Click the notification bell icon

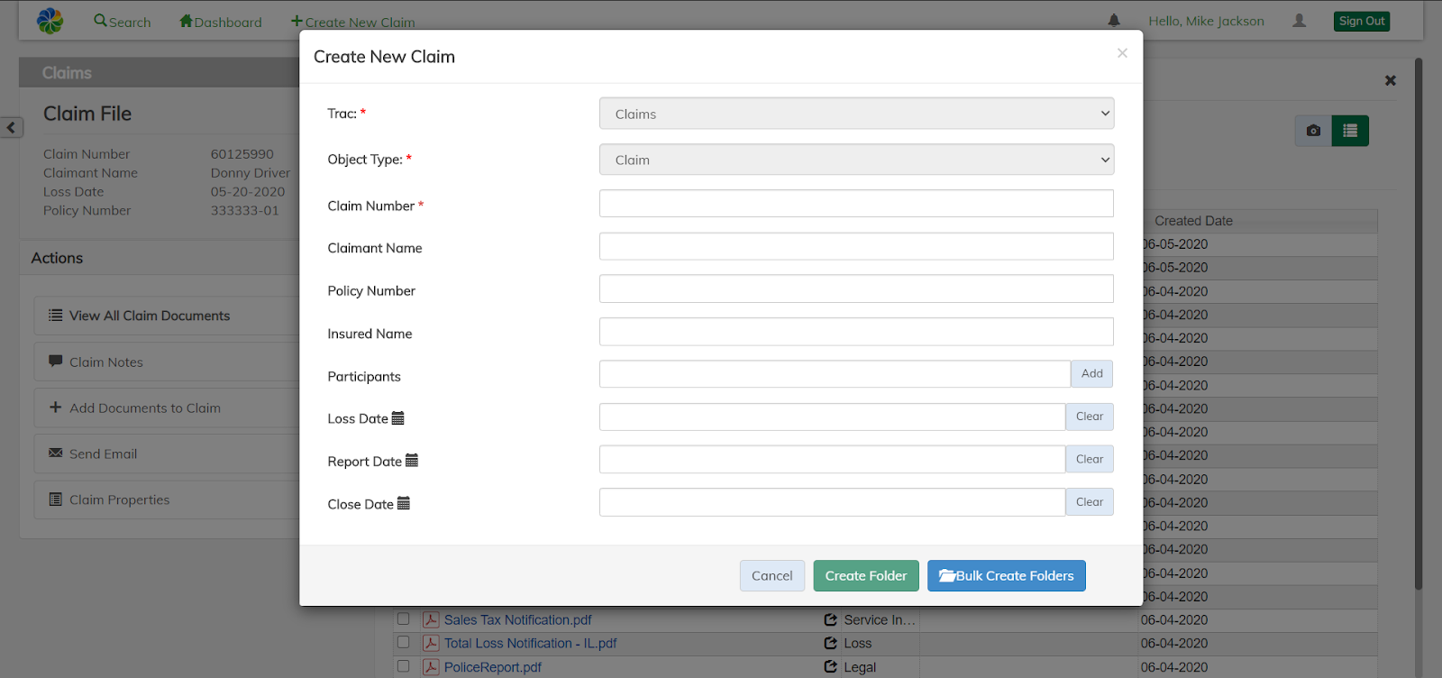click(x=1114, y=21)
